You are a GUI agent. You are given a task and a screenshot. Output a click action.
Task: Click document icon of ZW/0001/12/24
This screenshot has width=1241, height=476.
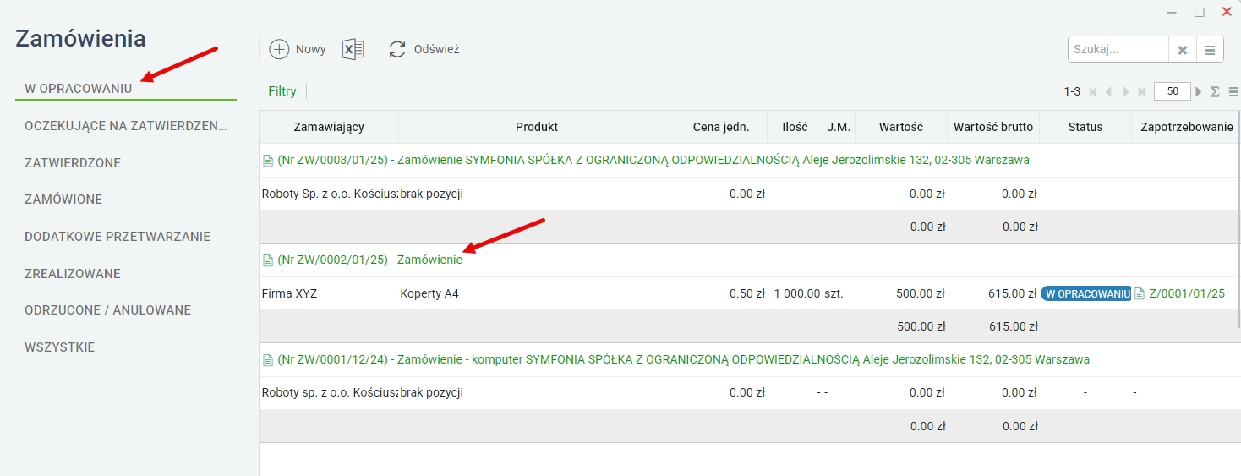tap(268, 359)
